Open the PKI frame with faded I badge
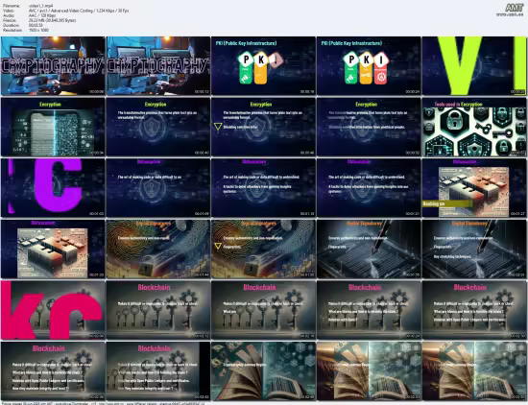Screen dimensions: 528x405 pyautogui.click(x=263, y=66)
